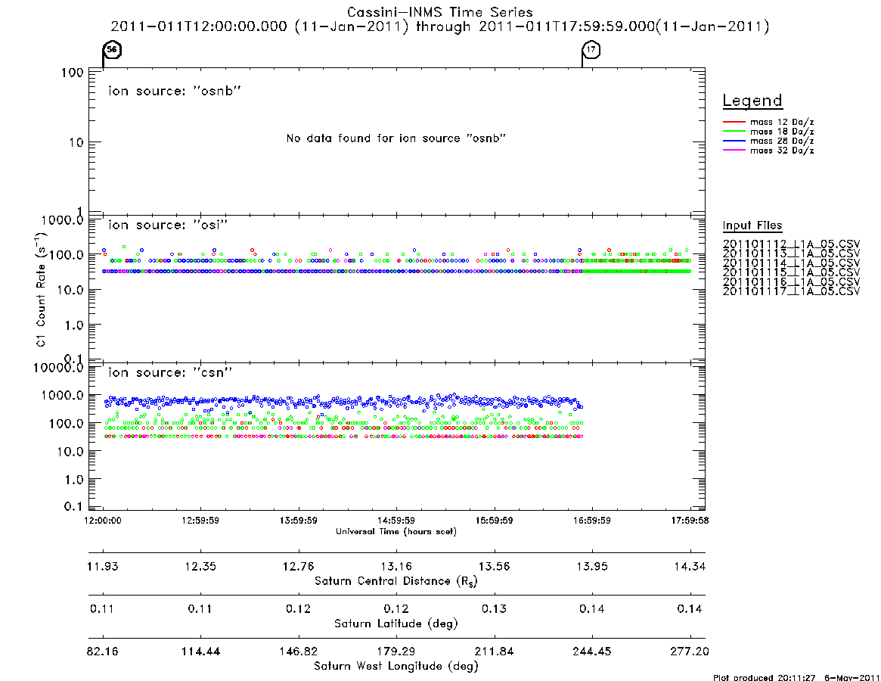Image resolution: width=881 pixels, height=681 pixels.
Task: Click the 244.45 longitude value
Action: pyautogui.click(x=591, y=651)
